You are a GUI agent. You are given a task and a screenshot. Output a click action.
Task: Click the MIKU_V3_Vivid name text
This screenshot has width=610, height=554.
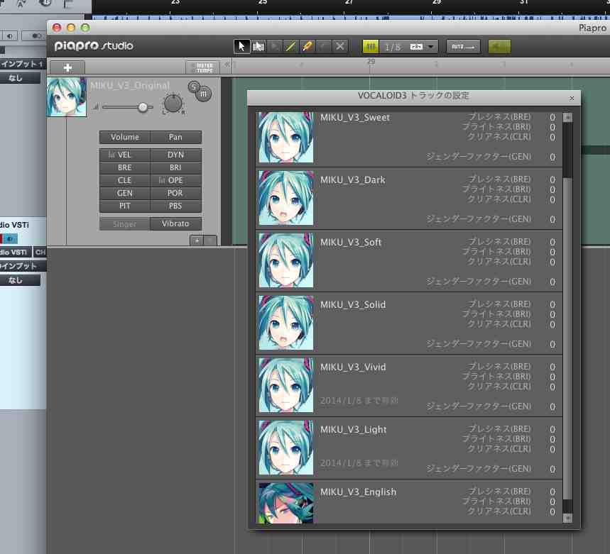353,367
